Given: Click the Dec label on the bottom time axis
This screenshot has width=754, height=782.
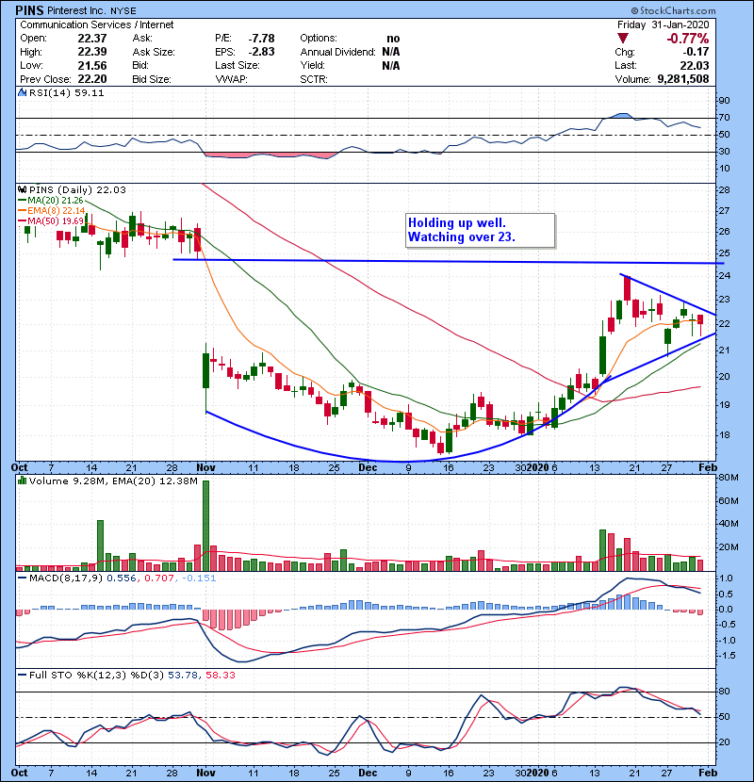Looking at the screenshot, I should pyautogui.click(x=368, y=773).
